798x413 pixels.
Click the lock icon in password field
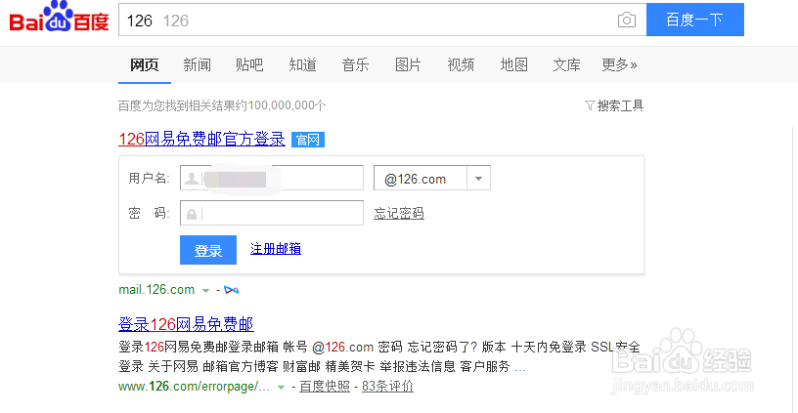point(192,214)
